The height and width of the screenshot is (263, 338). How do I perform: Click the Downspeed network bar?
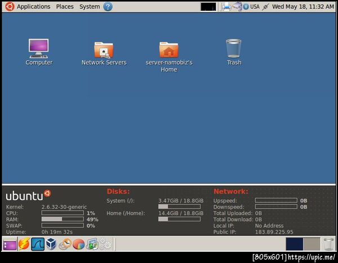[x=276, y=207]
